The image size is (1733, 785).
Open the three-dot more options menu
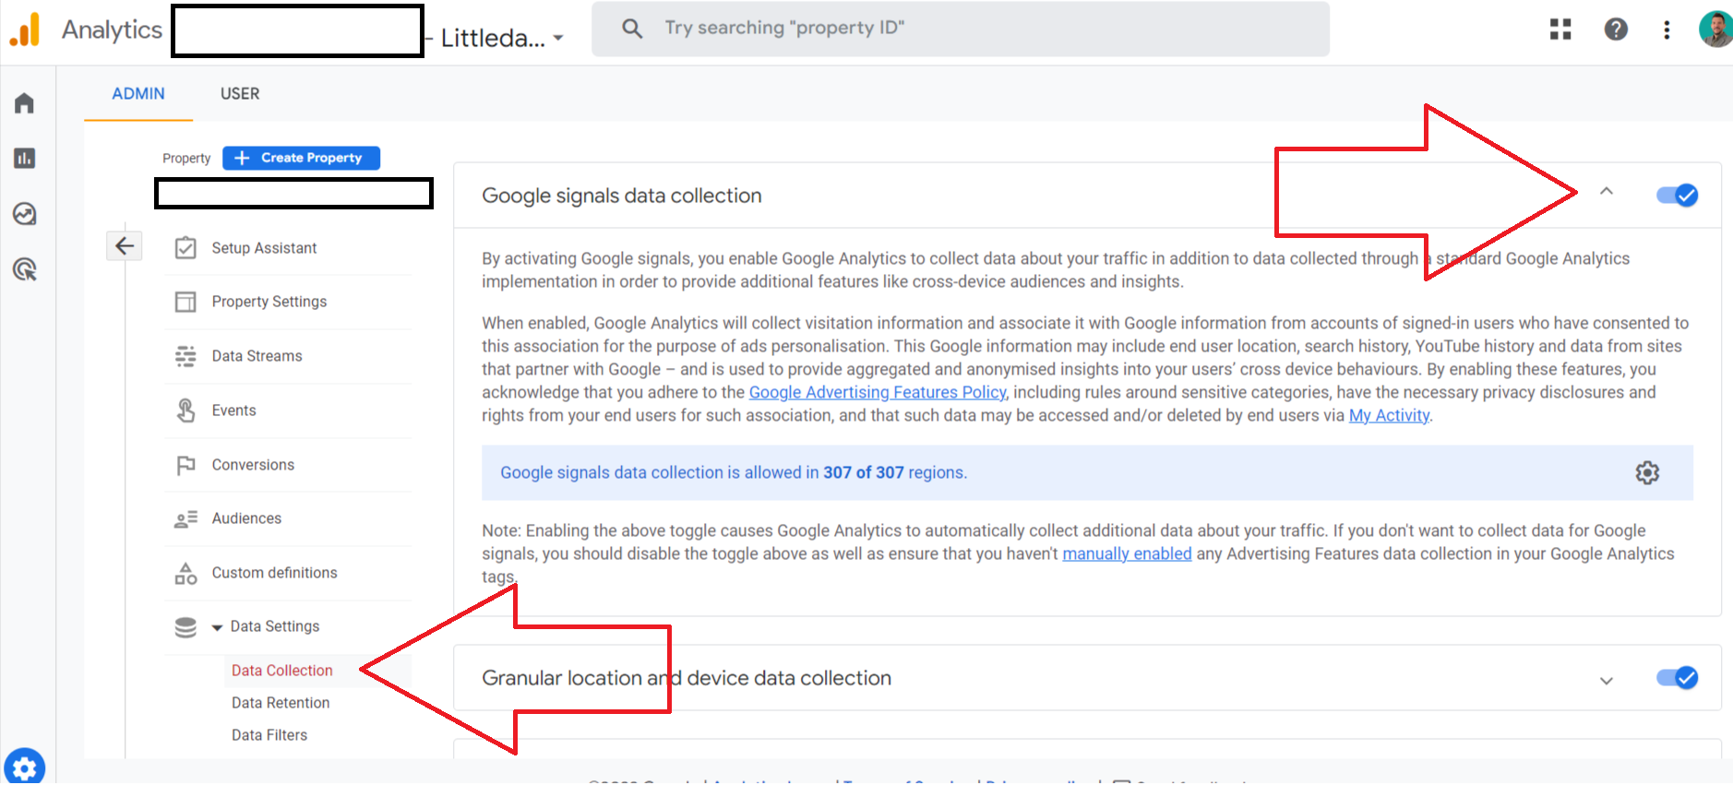coord(1667,30)
